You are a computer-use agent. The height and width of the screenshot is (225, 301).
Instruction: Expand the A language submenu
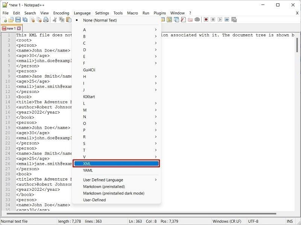coord(116,30)
